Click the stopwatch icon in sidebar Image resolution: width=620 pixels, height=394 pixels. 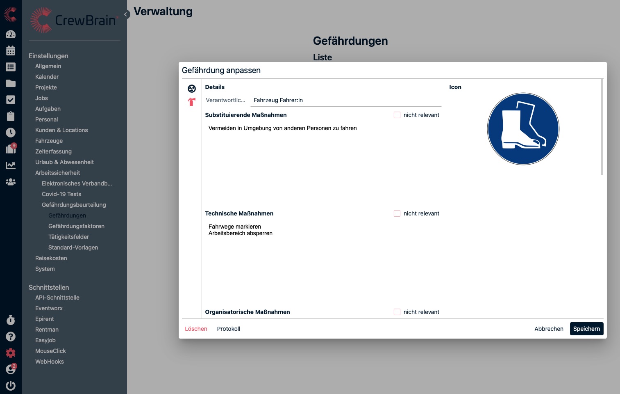point(11,320)
